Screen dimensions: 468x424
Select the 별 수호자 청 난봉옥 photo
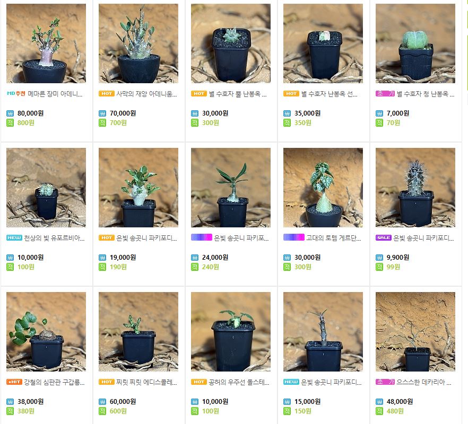pos(415,43)
